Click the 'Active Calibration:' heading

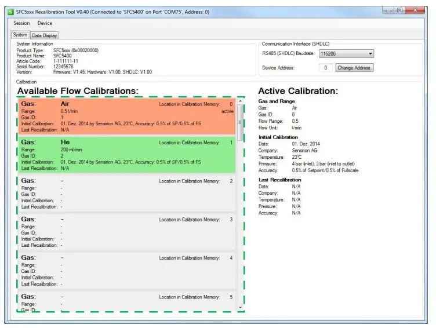[298, 91]
